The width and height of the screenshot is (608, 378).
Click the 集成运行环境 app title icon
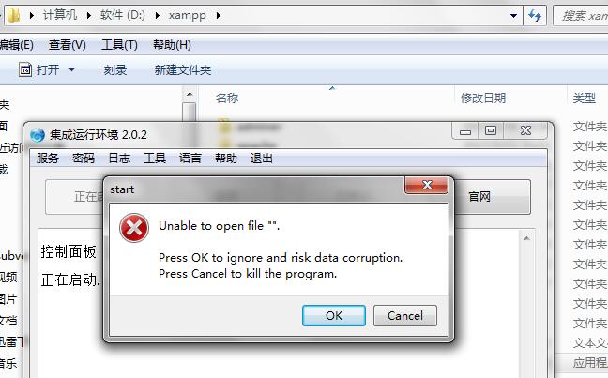point(38,135)
